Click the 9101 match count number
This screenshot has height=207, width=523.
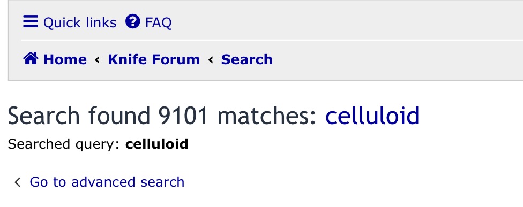point(183,116)
